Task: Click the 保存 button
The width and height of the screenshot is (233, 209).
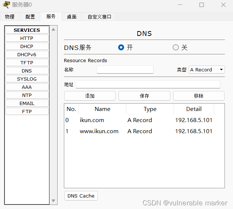Action: [144, 96]
